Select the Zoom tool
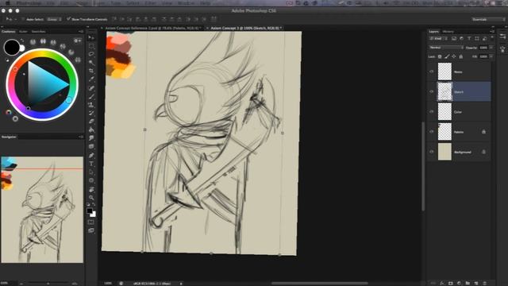Image resolution: width=508 pixels, height=286 pixels. pyautogui.click(x=91, y=198)
